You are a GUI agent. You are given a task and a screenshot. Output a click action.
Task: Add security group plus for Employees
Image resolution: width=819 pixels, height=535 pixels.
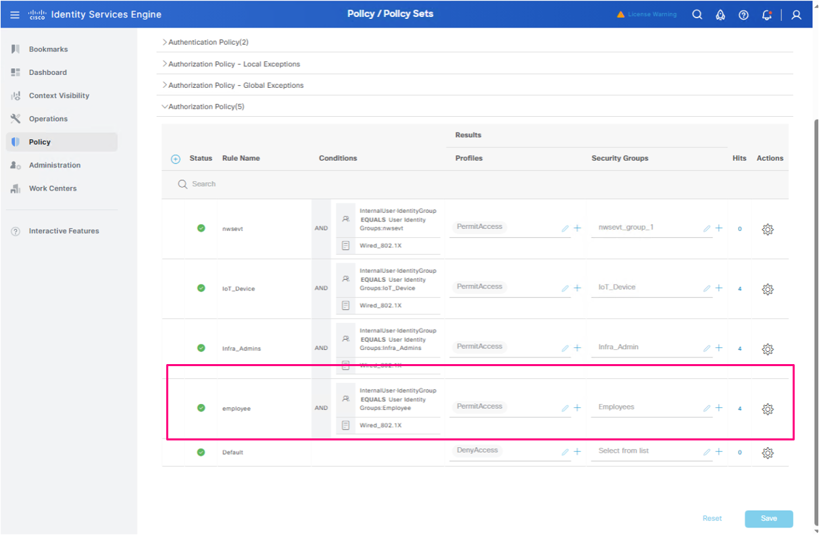pos(719,408)
